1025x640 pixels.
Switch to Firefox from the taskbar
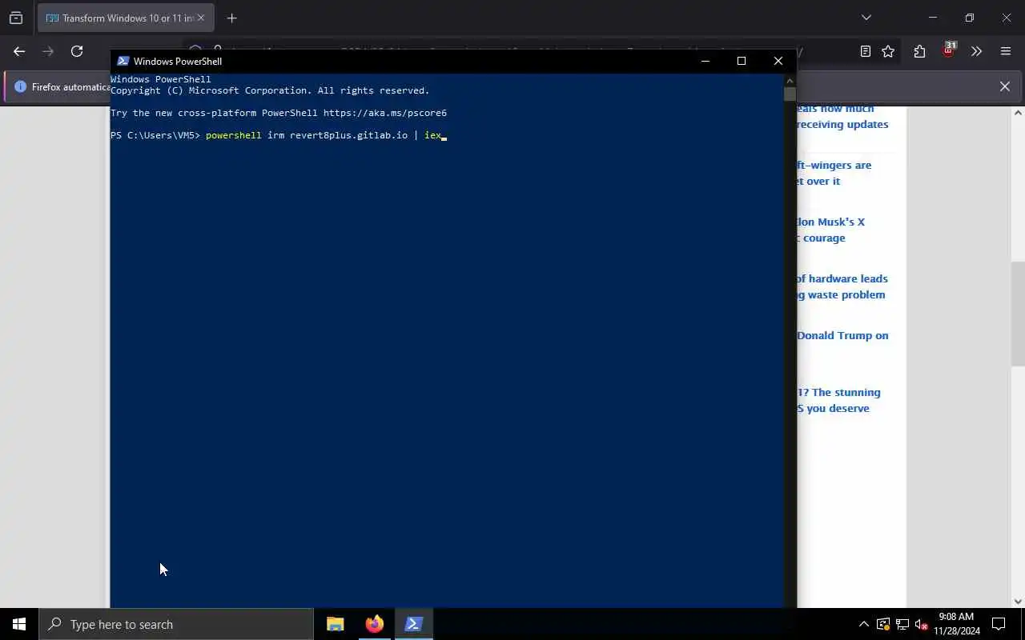click(x=375, y=624)
